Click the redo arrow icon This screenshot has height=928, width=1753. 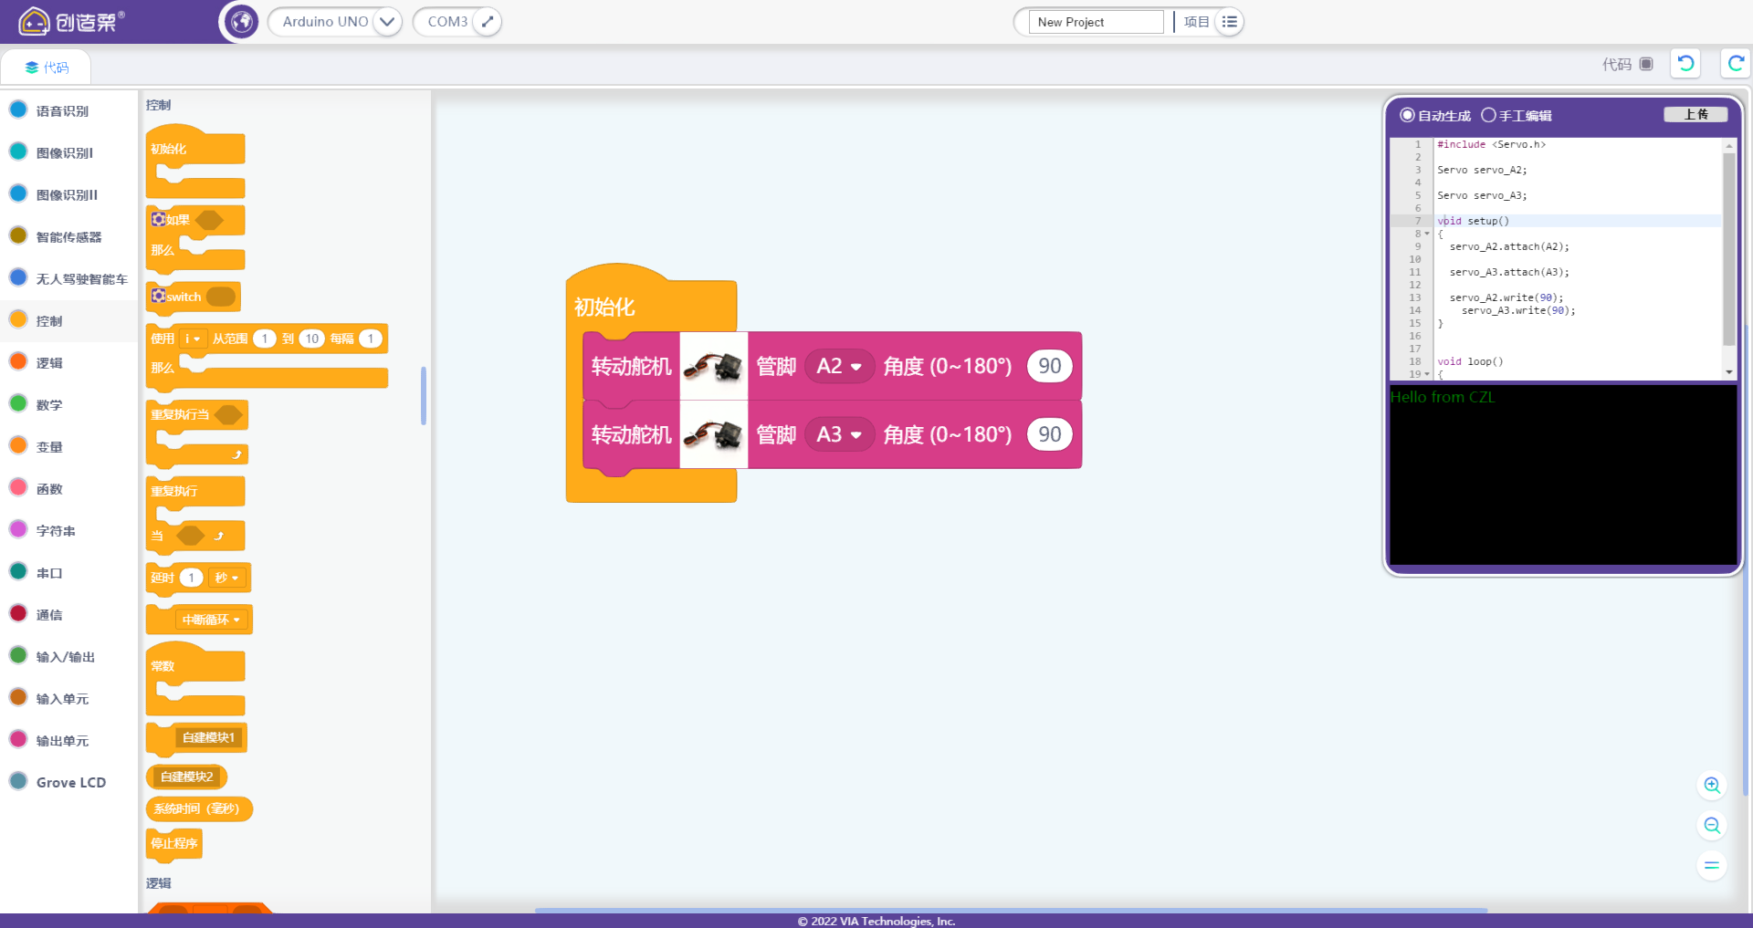(1735, 64)
